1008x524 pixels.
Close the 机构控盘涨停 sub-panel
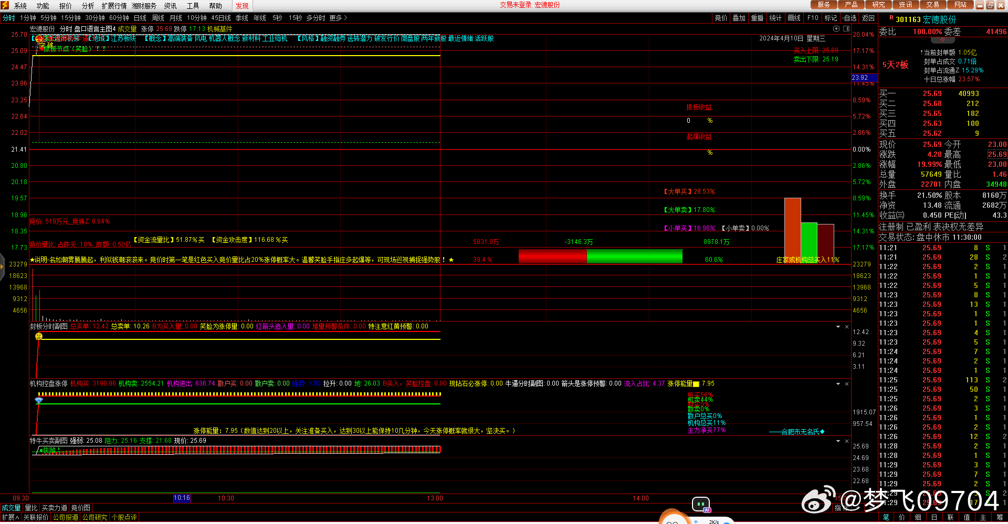click(x=846, y=384)
